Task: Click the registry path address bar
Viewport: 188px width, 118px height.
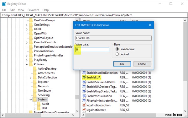Action: click(94, 15)
